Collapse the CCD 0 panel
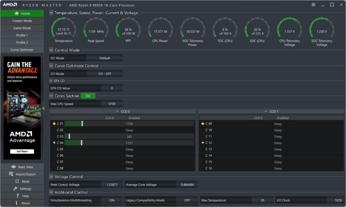The width and height of the screenshot is (346, 207). [x=117, y=111]
